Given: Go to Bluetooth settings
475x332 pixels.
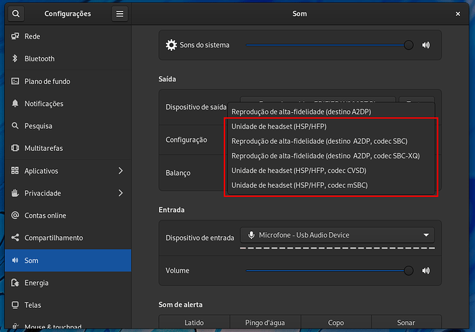Looking at the screenshot, I should tap(68, 59).
